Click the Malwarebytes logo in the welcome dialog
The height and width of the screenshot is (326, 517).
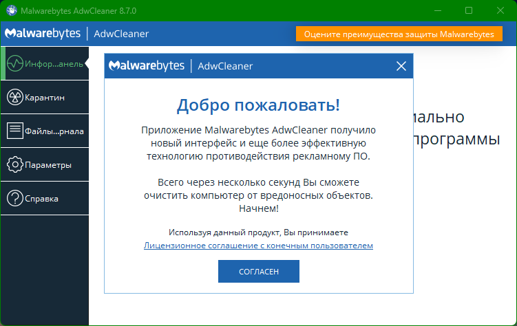coord(147,66)
